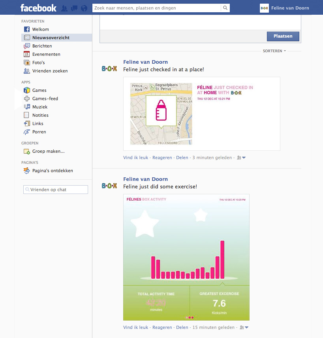The width and height of the screenshot is (323, 338).
Task: Click Reageren under the exercise post
Action: [x=162, y=327]
